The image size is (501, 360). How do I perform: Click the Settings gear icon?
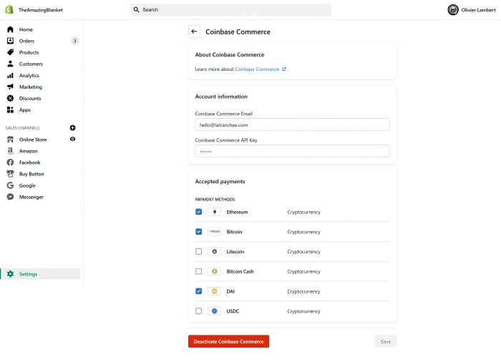coord(10,273)
